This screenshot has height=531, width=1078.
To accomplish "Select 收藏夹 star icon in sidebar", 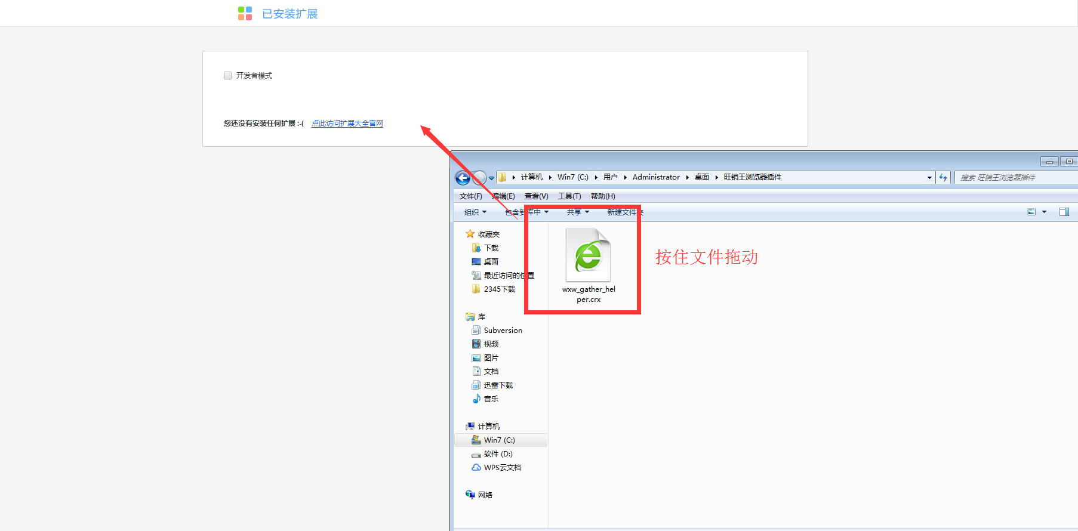I will [470, 234].
